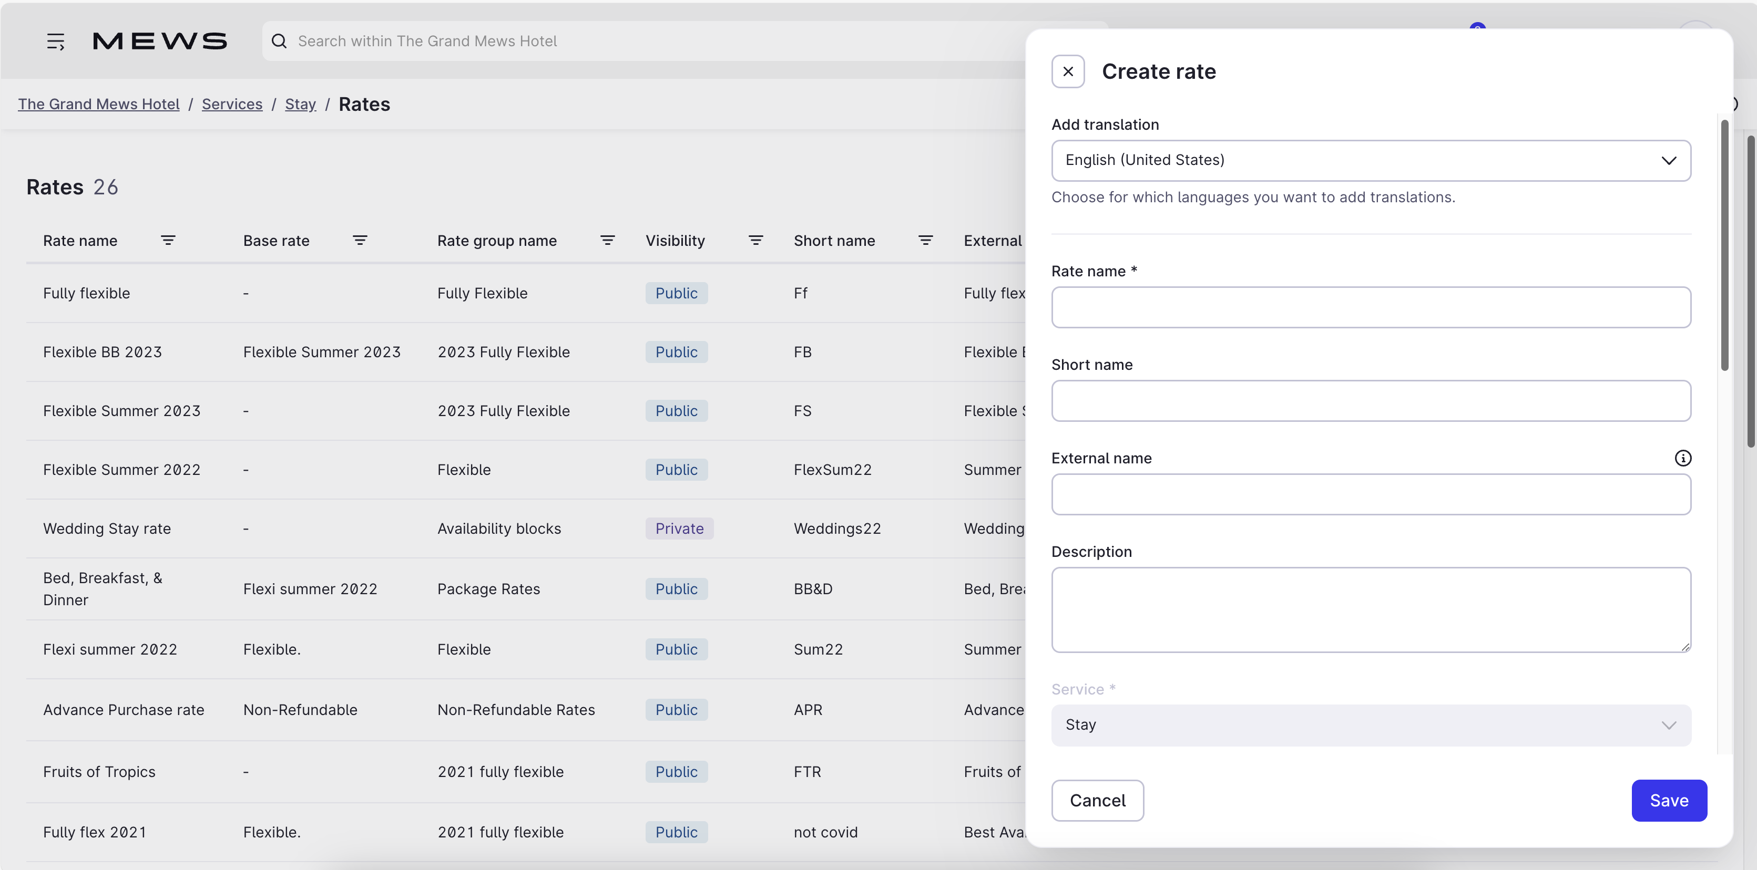Close the Create rate panel

click(1067, 71)
